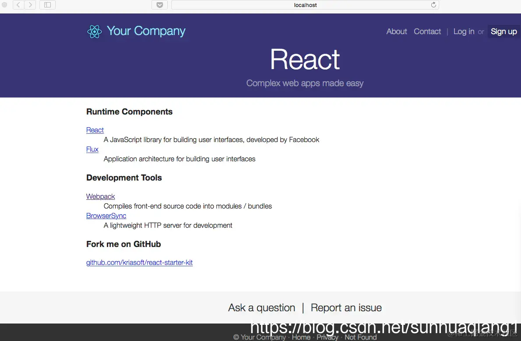
Task: Open the BrowserSync link
Action: (x=106, y=216)
